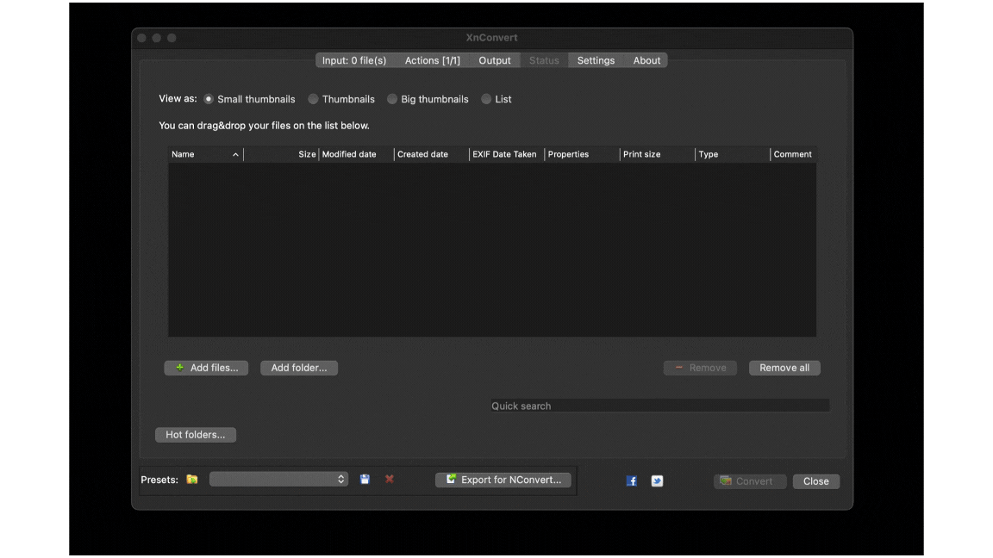Image resolution: width=993 pixels, height=558 pixels.
Task: Open the About tab
Action: pyautogui.click(x=646, y=60)
